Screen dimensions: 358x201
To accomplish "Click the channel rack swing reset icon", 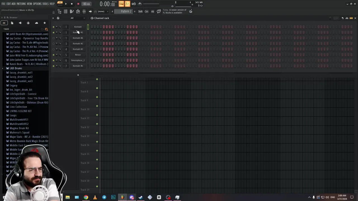I will point(58,18).
